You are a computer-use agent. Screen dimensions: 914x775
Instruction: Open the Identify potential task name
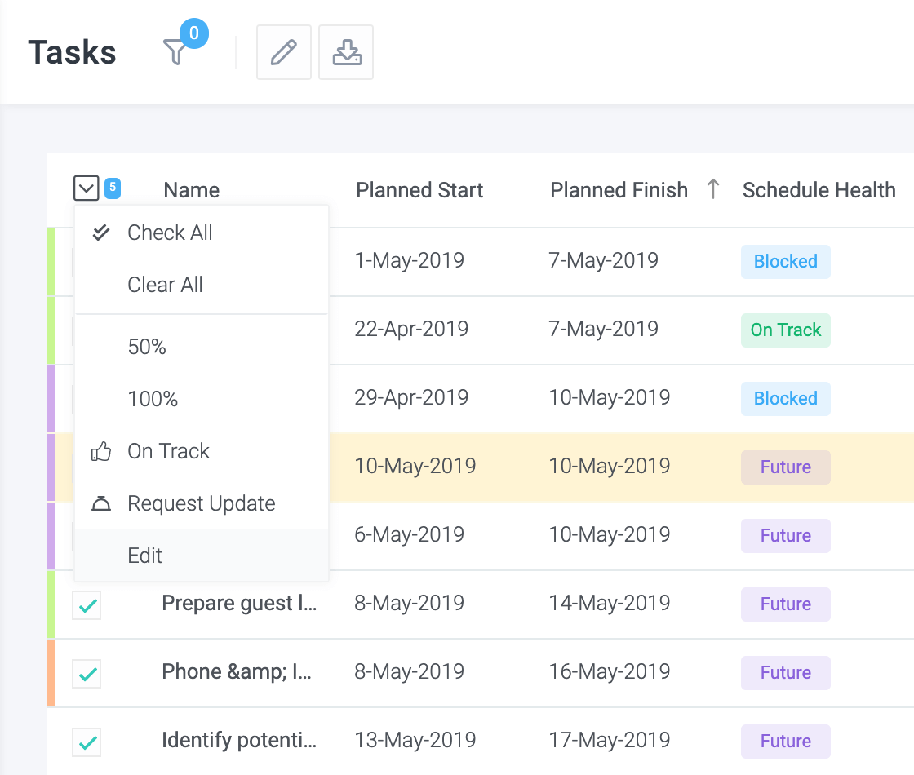[x=240, y=741]
